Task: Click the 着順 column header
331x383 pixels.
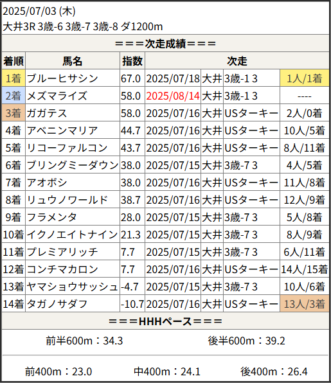Action: [x=13, y=61]
